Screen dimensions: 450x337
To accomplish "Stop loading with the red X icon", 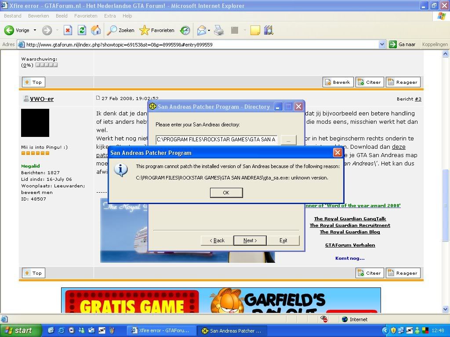I will [x=68, y=30].
